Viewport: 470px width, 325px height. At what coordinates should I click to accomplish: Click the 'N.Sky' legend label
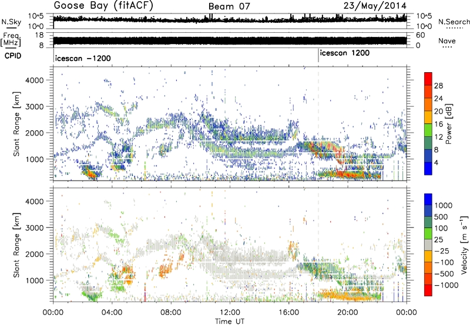pyautogui.click(x=11, y=22)
